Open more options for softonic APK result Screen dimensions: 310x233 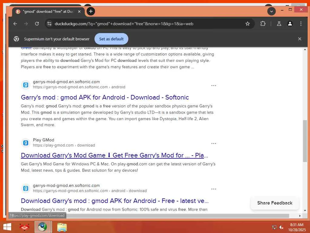(x=213, y=86)
